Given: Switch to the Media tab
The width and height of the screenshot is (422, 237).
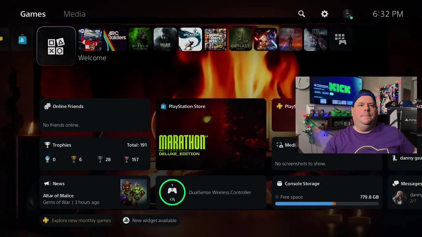Looking at the screenshot, I should click(74, 14).
